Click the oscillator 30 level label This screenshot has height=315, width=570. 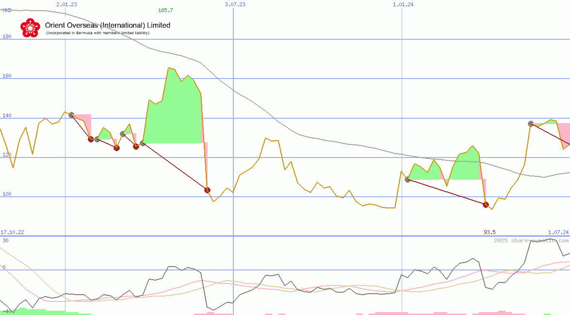click(5, 240)
